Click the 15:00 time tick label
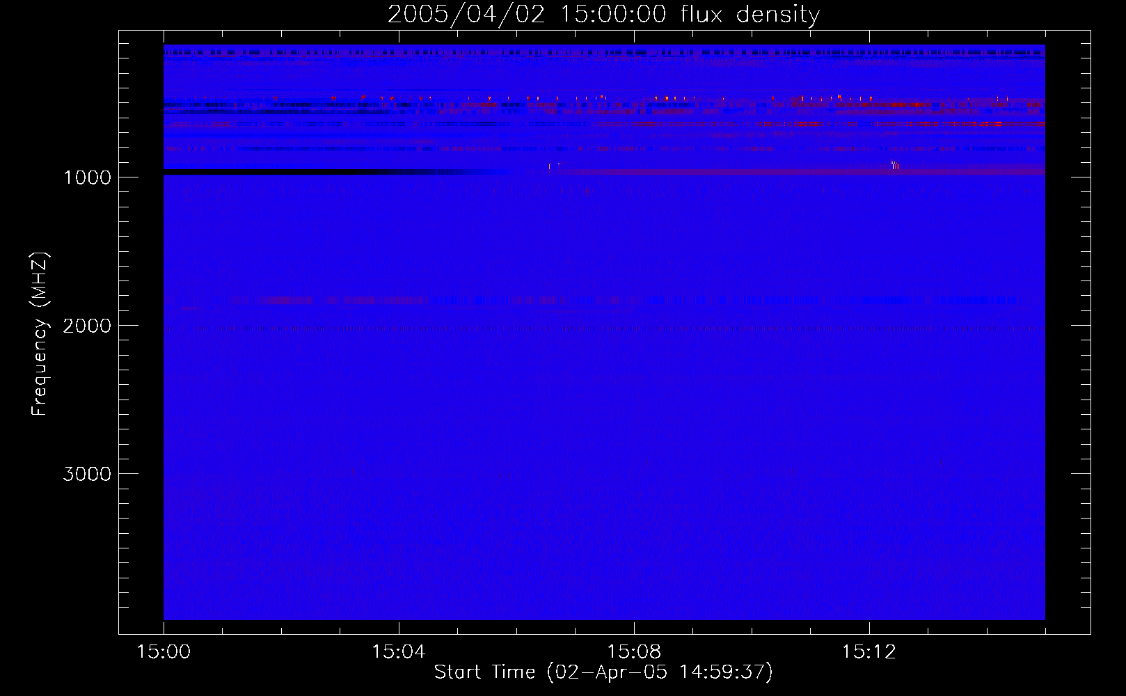This screenshot has height=696, width=1126. (x=164, y=652)
